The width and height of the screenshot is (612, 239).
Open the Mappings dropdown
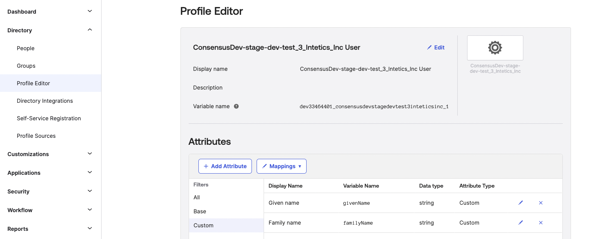coord(282,166)
